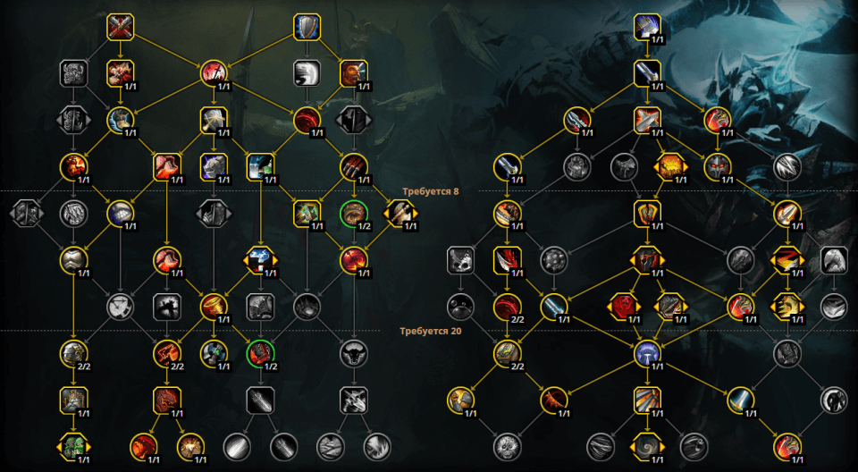This screenshot has width=858, height=472.
Task: Add a point to green-ringed red gauntlet talent
Action: [x=260, y=353]
